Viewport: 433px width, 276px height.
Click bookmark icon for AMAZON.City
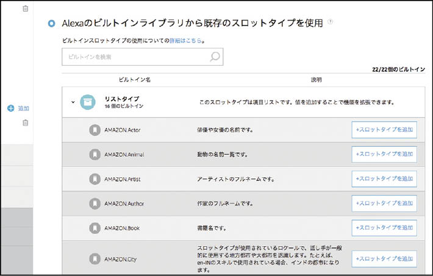tap(95, 259)
